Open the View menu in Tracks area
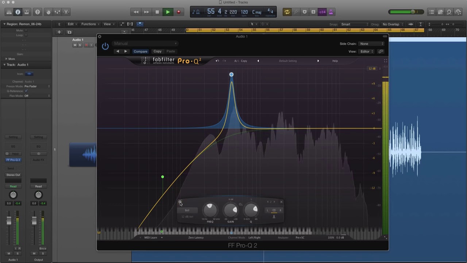The image size is (467, 263). (x=109, y=24)
